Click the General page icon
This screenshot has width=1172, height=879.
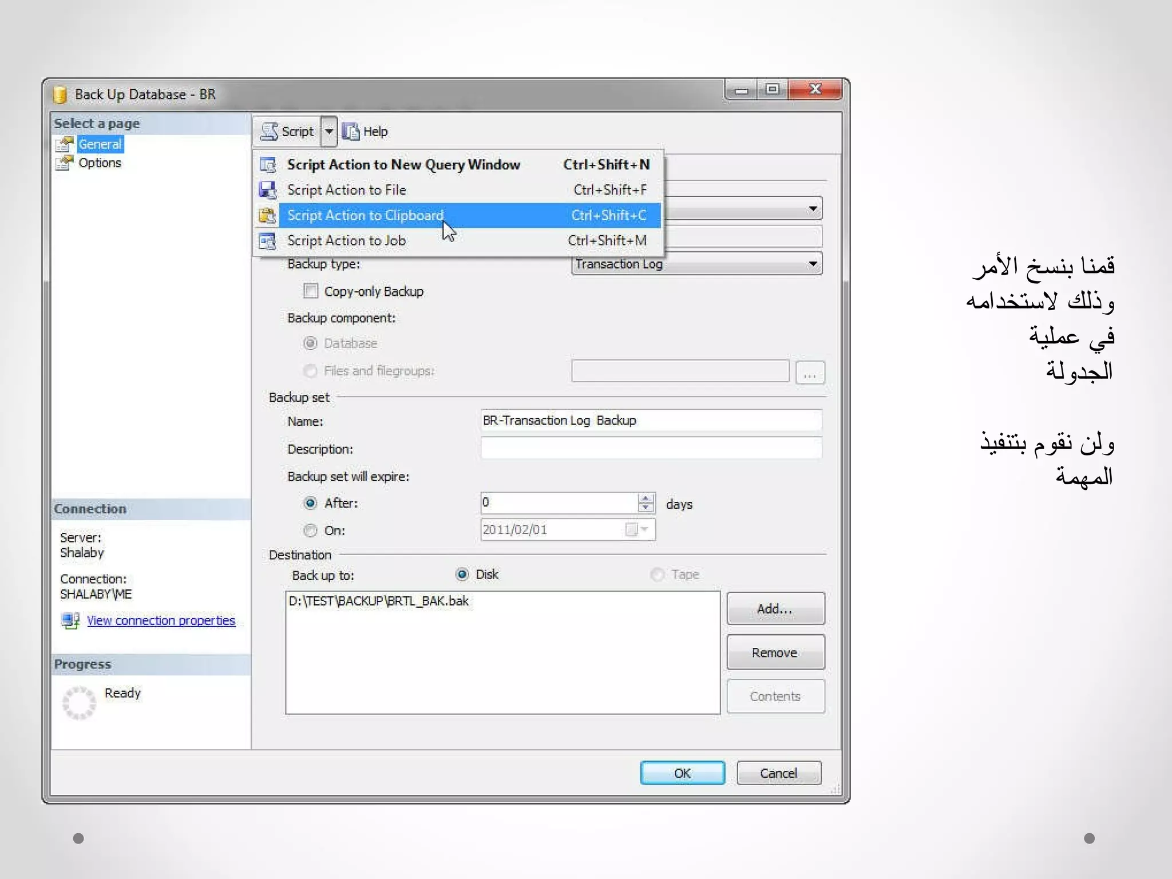point(65,144)
